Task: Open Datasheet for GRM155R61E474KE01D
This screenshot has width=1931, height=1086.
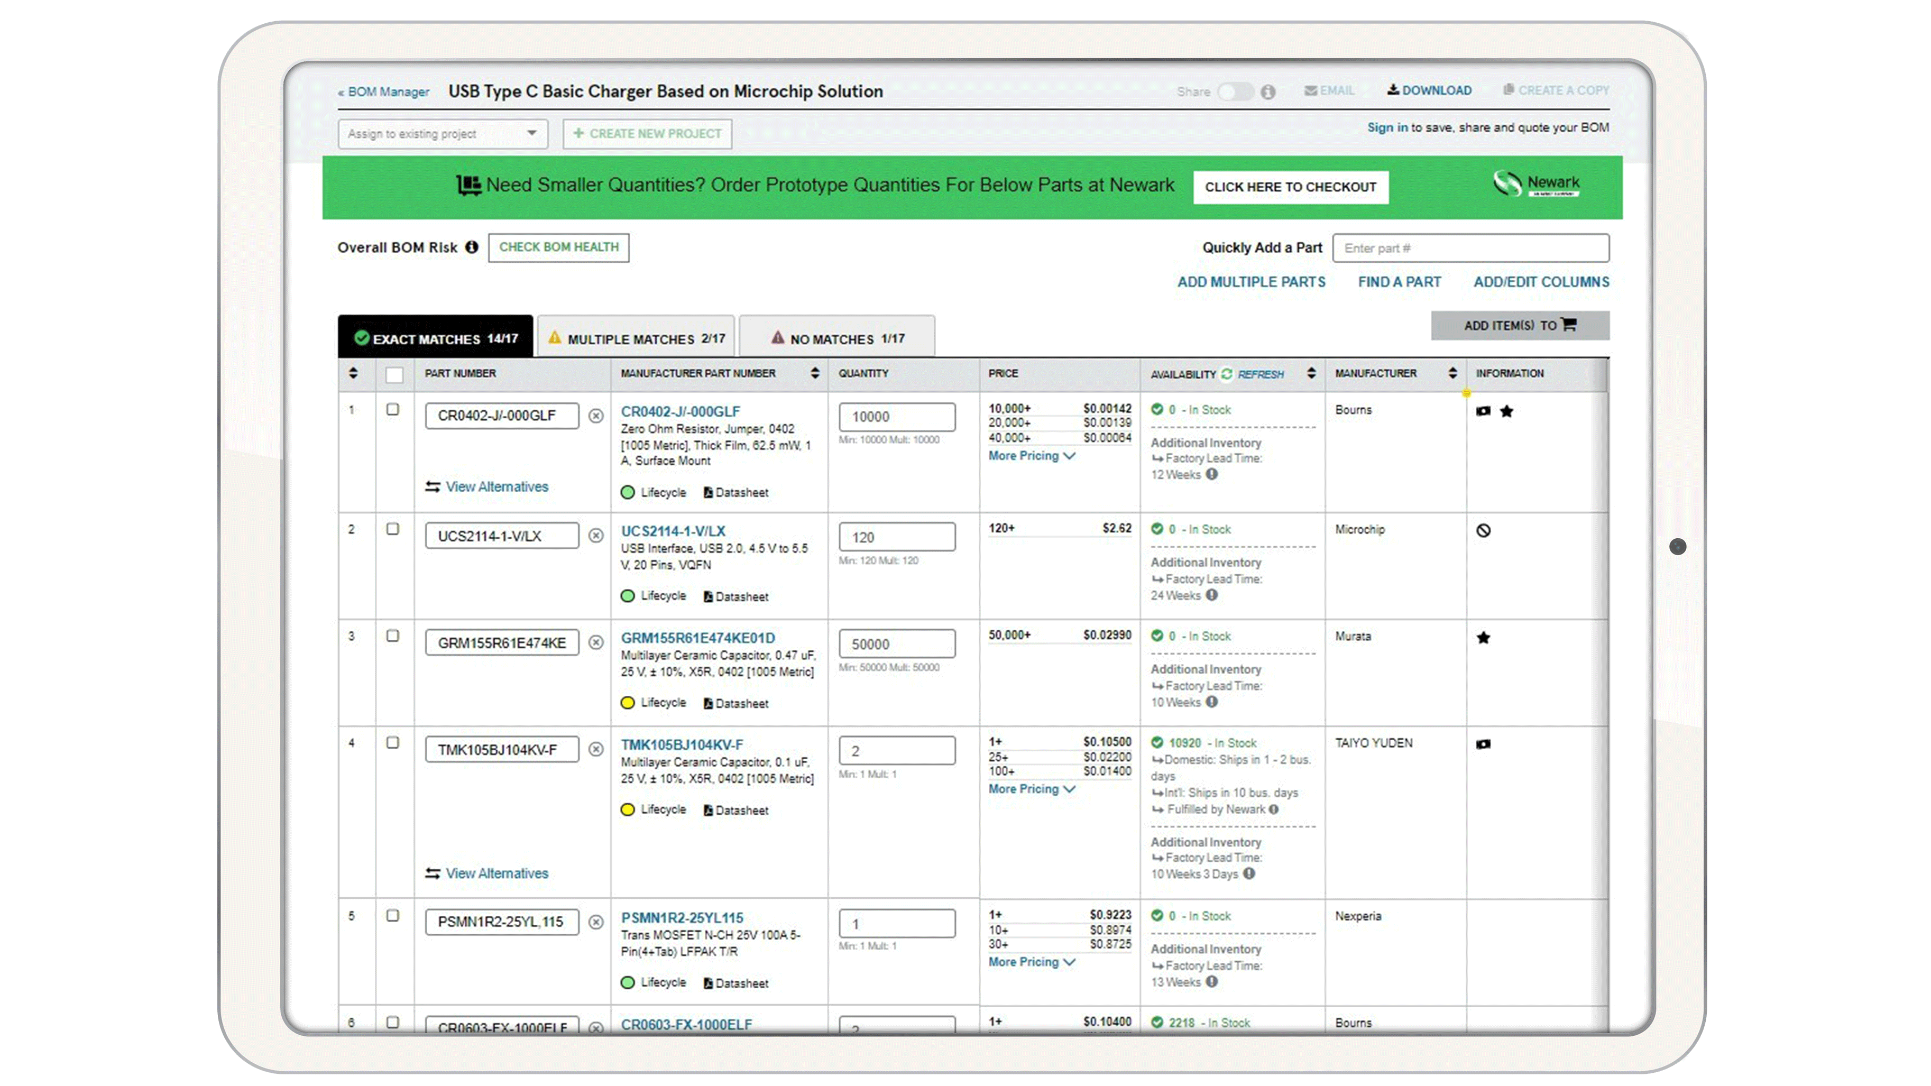Action: [736, 703]
